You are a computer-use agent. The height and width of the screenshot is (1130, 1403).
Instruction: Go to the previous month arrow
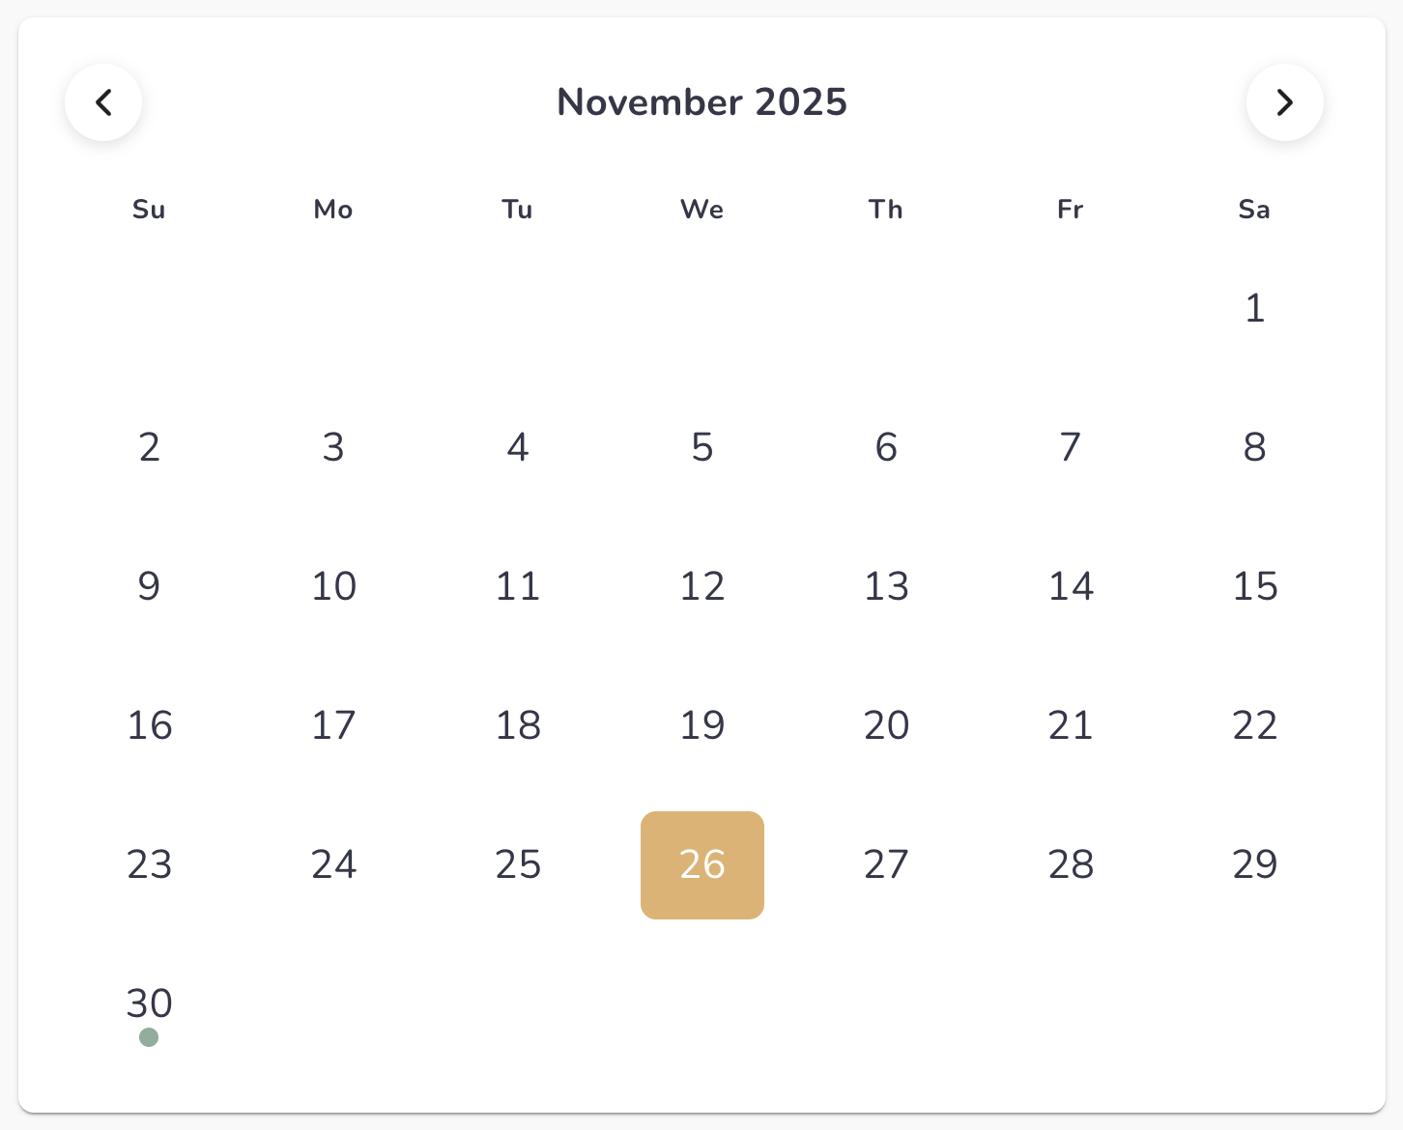pos(103,102)
